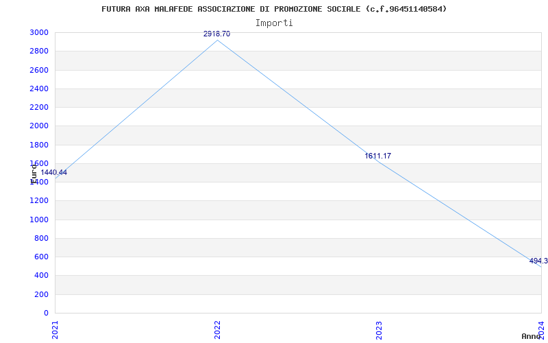This screenshot has height=343, width=548.
Task: Click the chart title FUTURA AXA MALAFEDE ASSOCIAZIONE
Action: point(274,9)
